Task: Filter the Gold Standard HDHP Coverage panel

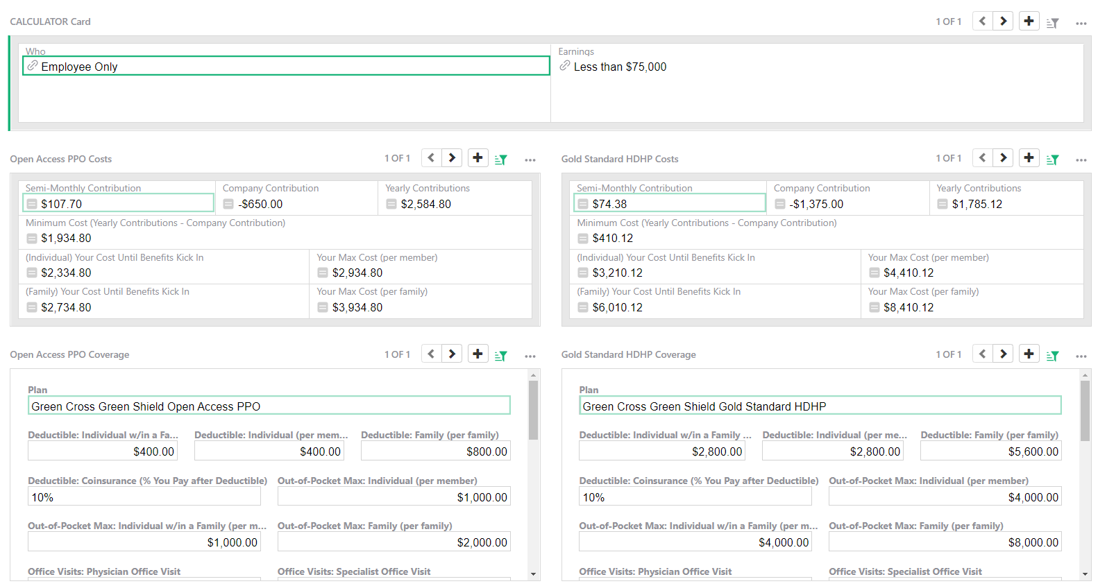Action: coord(1052,355)
